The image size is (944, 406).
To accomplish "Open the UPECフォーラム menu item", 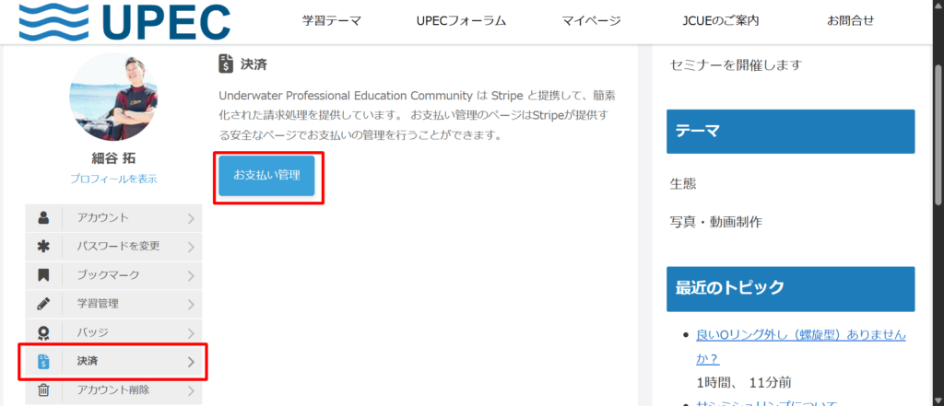I will [x=461, y=21].
